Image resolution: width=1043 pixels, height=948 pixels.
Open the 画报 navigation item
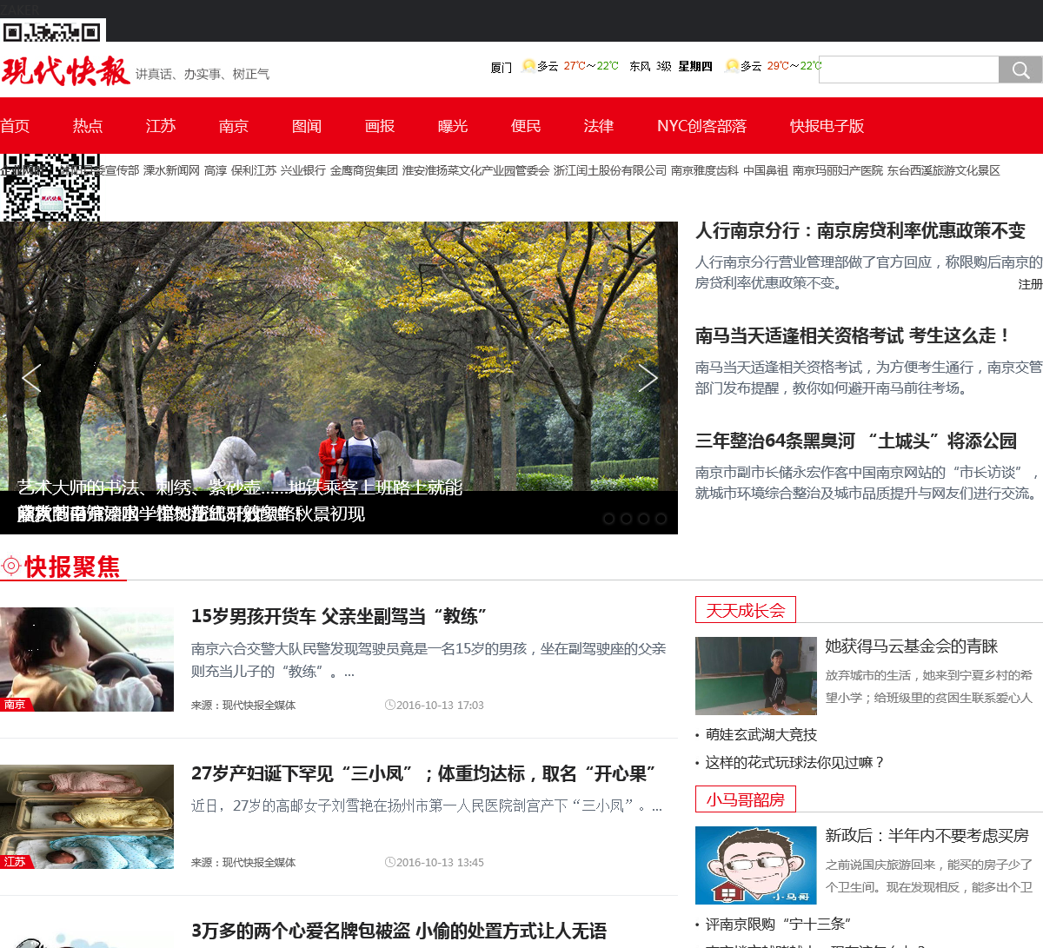point(380,126)
